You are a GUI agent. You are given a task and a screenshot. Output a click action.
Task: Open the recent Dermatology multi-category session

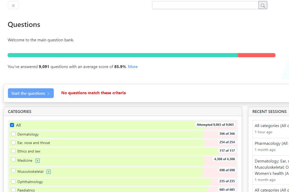[x=271, y=167]
